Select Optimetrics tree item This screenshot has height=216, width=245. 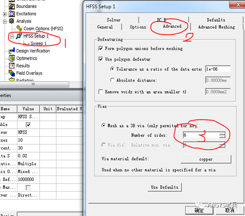point(26,58)
